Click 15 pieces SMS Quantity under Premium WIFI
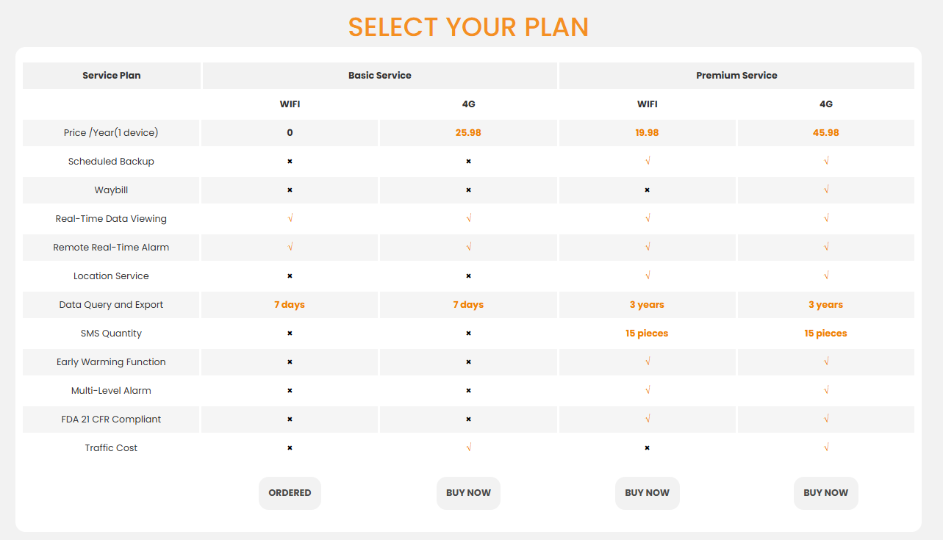 click(647, 334)
